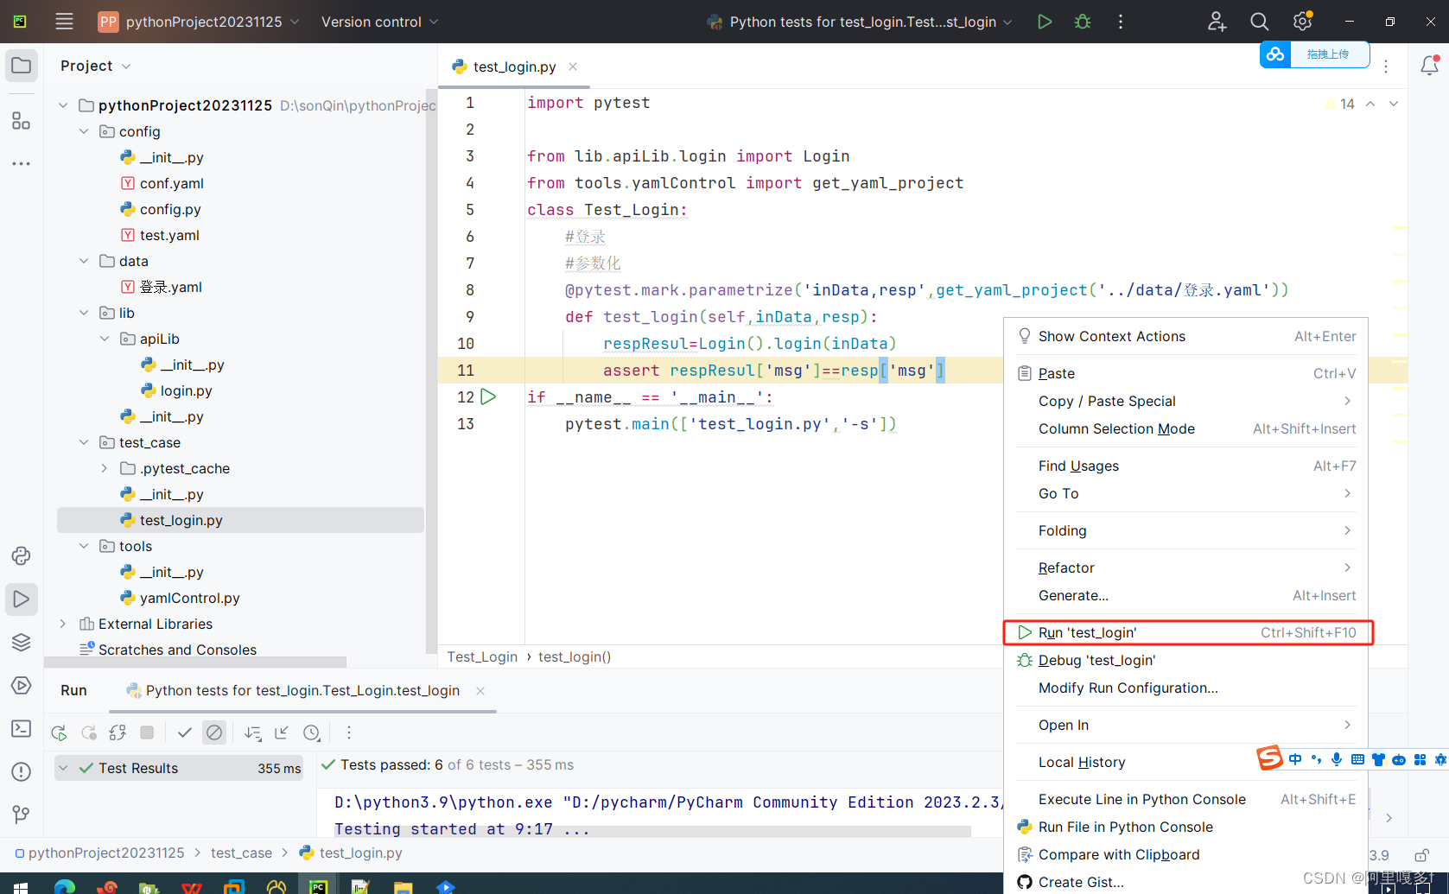Choose Modify Run Configuration
Image resolution: width=1449 pixels, height=894 pixels.
[x=1185, y=688]
